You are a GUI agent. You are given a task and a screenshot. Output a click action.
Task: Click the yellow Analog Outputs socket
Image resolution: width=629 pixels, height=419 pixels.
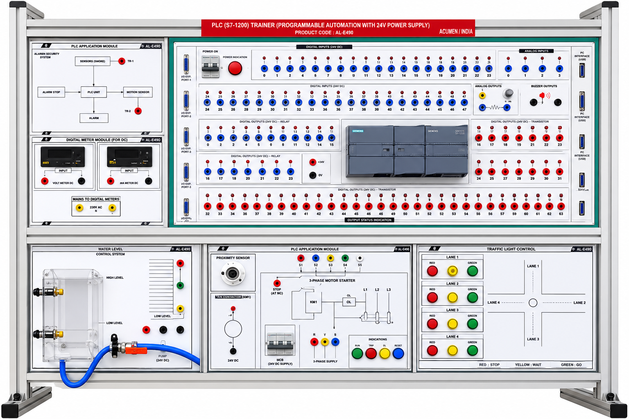click(482, 95)
